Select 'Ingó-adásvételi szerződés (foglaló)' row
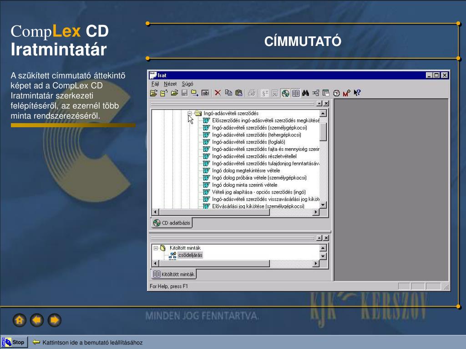Screen dimensions: 466x349 pyautogui.click(x=244, y=142)
